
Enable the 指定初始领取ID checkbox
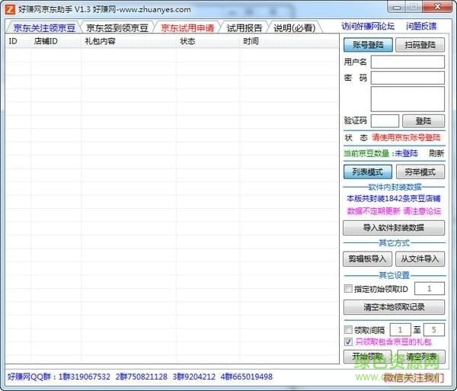348,289
